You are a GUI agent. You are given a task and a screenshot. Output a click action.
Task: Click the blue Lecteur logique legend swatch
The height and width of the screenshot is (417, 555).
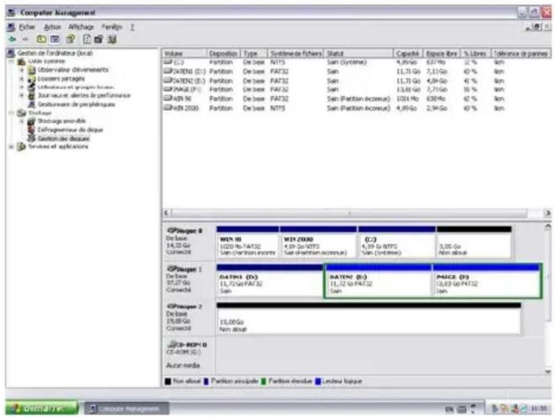[x=318, y=381]
